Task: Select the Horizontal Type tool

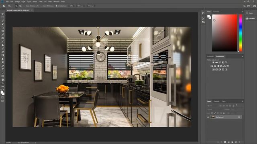Action: tap(3, 69)
